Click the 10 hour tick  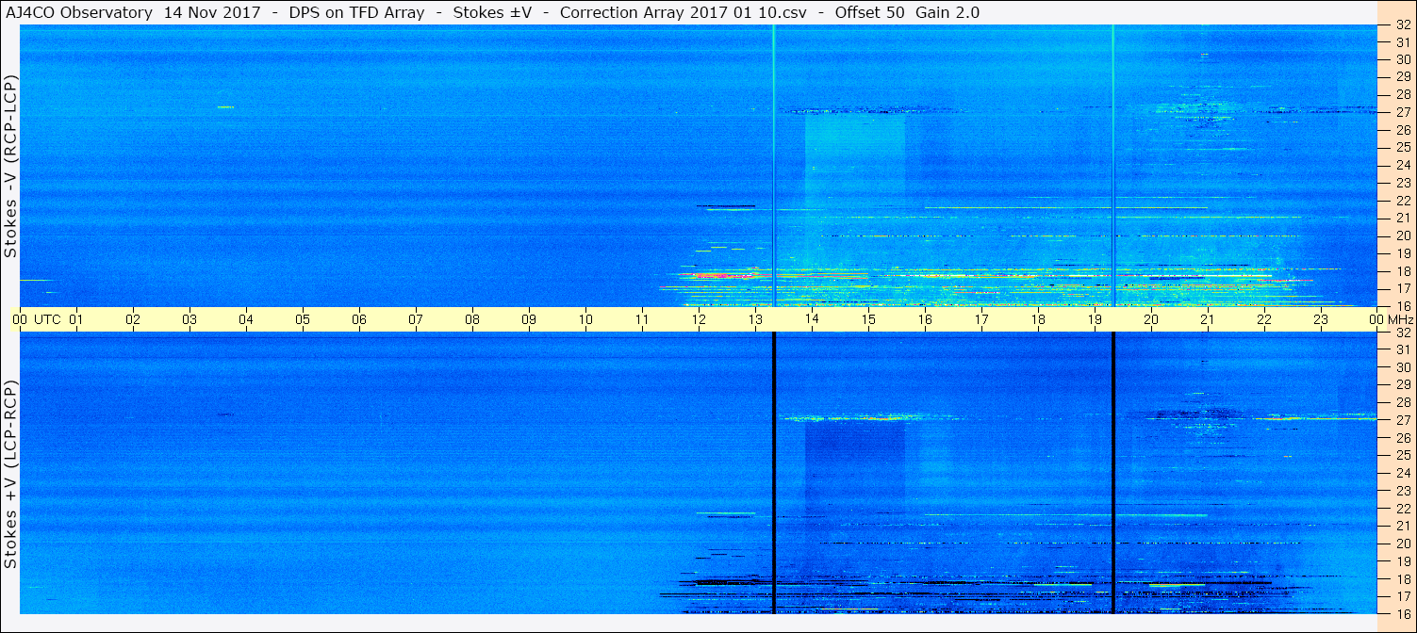(585, 319)
